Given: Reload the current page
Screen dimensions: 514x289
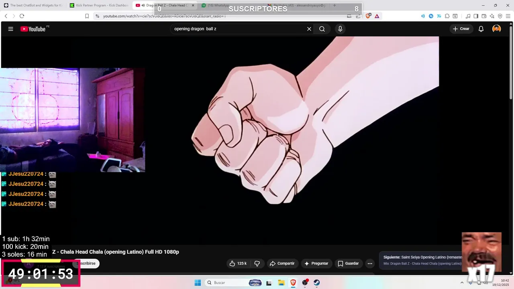Looking at the screenshot, I should click(22, 16).
